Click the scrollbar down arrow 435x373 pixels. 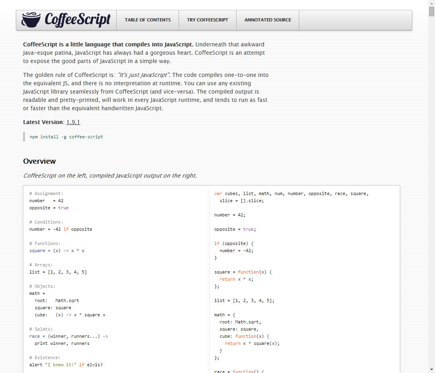tap(431, 369)
